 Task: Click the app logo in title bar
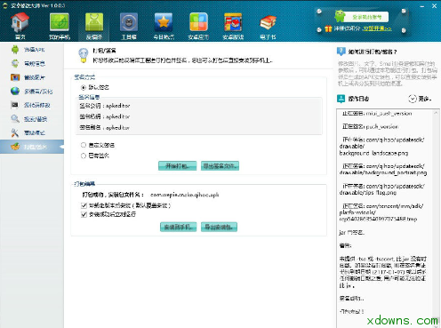4,5
